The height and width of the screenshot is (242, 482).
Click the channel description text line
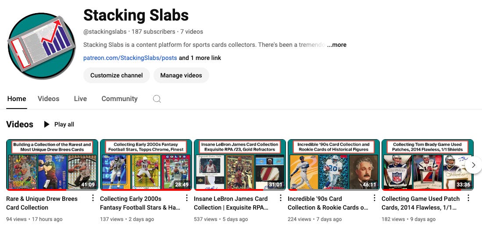[x=205, y=45]
